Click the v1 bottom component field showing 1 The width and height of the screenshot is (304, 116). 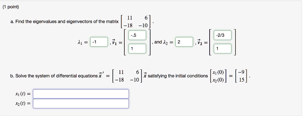(x=137, y=49)
